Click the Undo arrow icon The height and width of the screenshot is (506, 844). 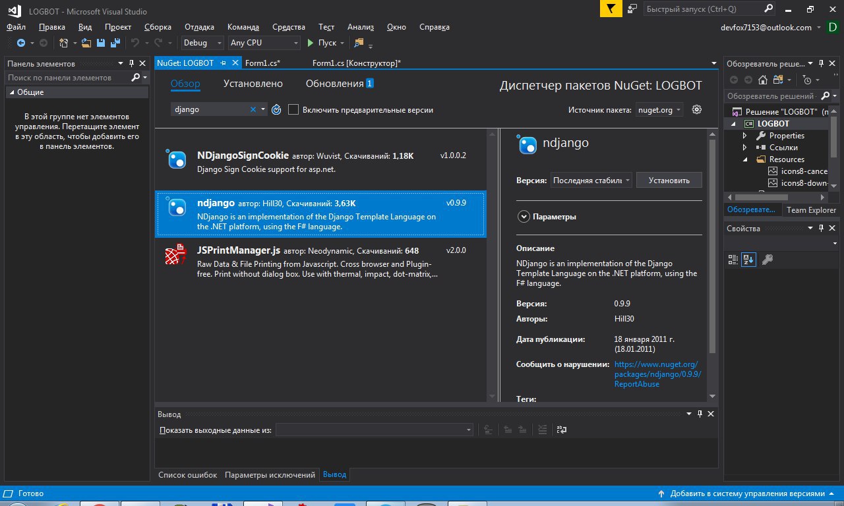tap(135, 43)
